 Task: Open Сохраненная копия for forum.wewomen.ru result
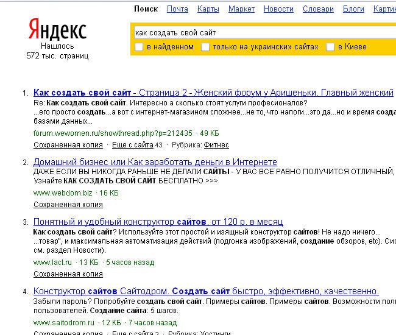pos(68,145)
